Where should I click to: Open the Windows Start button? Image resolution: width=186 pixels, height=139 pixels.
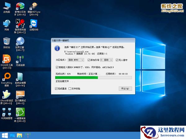coord(5,136)
